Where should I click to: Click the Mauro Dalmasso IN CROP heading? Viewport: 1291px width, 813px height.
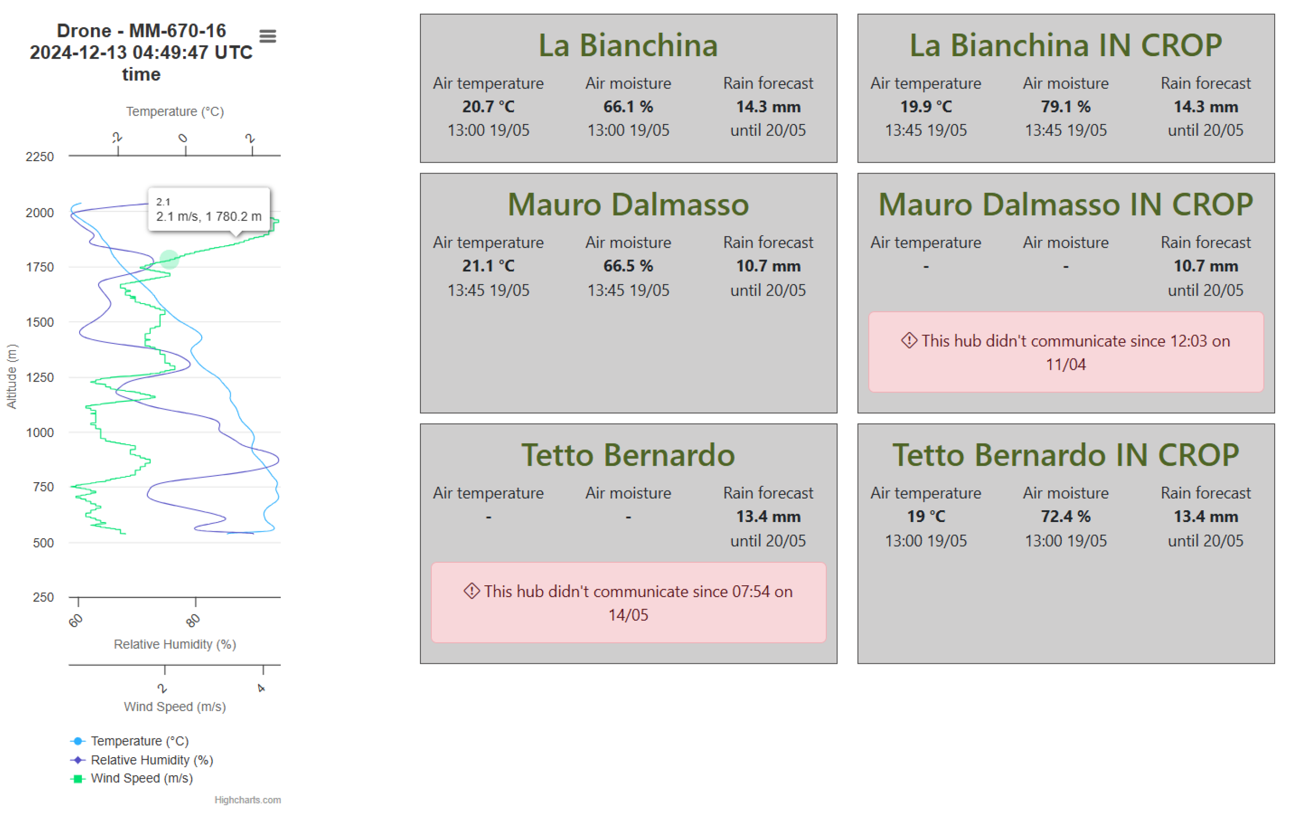click(x=1065, y=204)
